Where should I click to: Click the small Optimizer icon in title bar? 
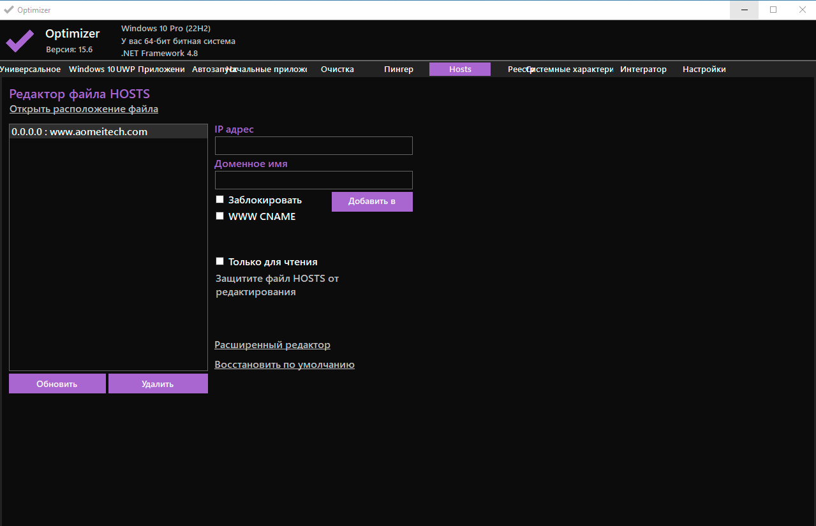(x=8, y=10)
